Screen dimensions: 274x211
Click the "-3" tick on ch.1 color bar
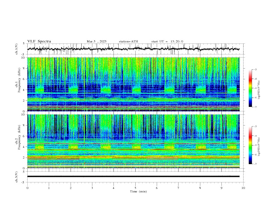[255, 69]
